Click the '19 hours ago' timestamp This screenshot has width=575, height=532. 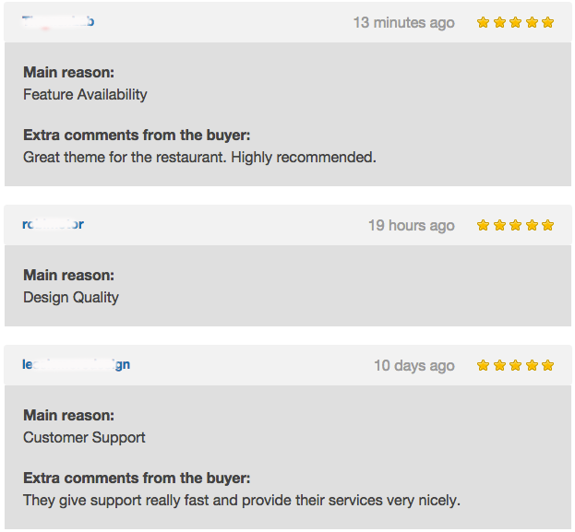pos(412,225)
